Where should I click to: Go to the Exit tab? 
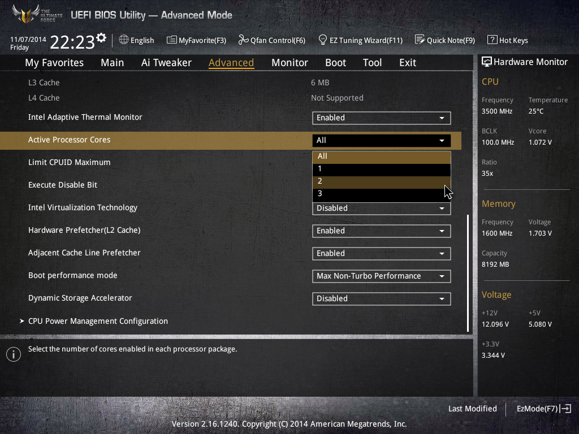408,63
